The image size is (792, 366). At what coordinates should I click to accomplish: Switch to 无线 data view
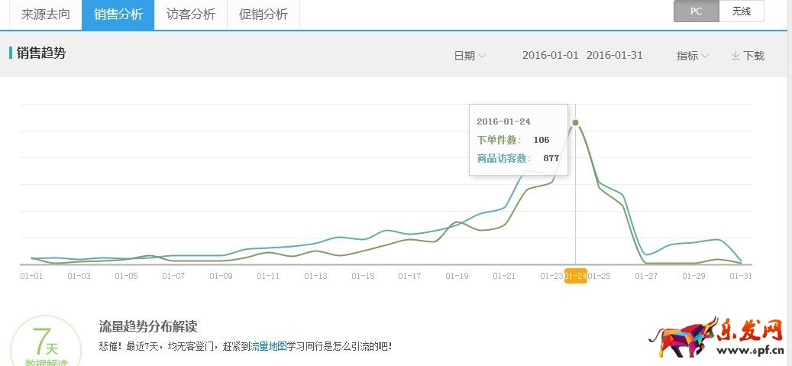tap(742, 11)
